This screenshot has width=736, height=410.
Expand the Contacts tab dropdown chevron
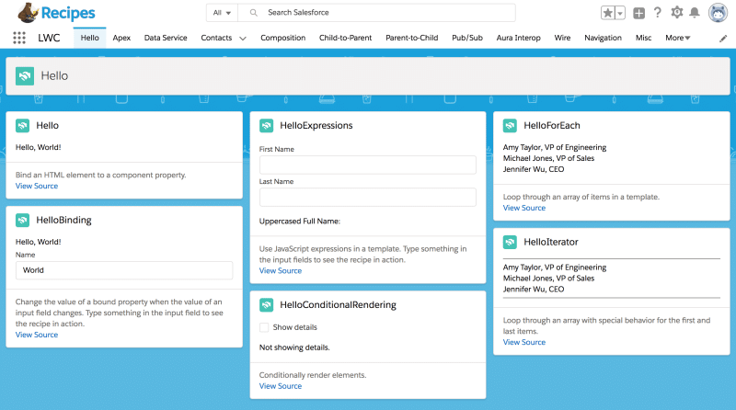[x=243, y=39]
